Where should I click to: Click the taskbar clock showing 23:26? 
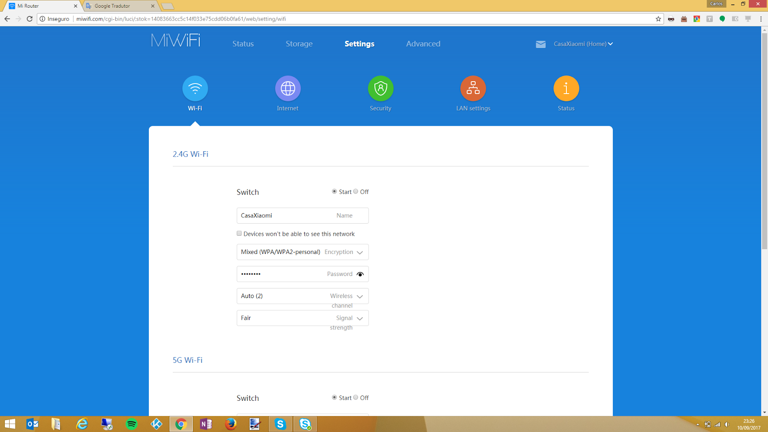coord(749,424)
